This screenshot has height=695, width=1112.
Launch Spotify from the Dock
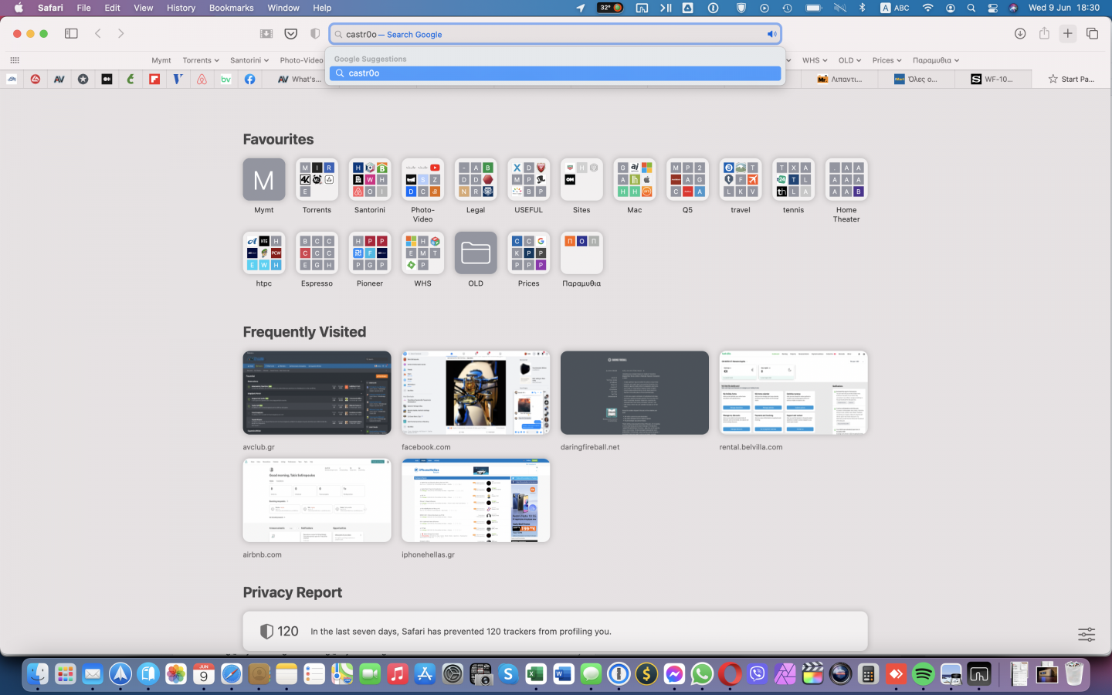pyautogui.click(x=923, y=673)
